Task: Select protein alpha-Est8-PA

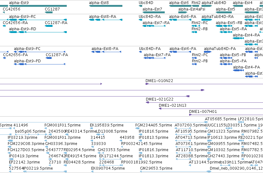Action: point(106,52)
